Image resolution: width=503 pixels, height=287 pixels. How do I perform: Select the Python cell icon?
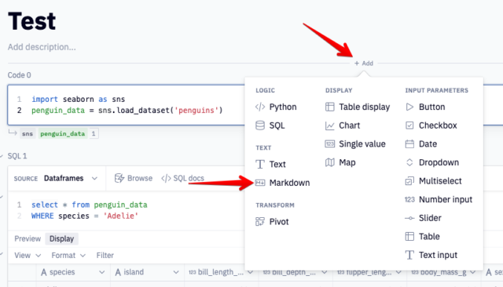[x=260, y=107]
